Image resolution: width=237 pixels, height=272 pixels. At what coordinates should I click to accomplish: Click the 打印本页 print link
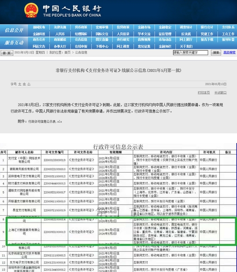(204, 92)
